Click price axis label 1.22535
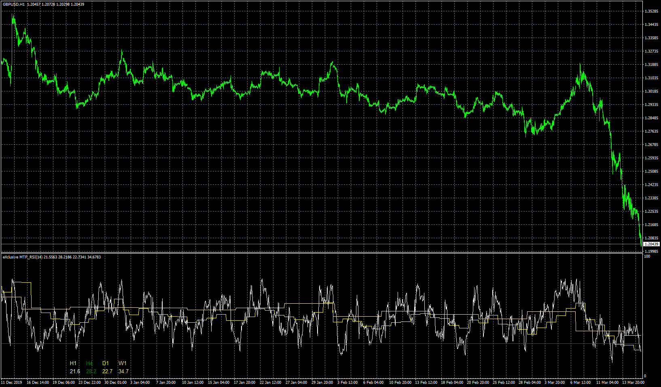Image resolution: width=661 pixels, height=387 pixels. pyautogui.click(x=650, y=211)
